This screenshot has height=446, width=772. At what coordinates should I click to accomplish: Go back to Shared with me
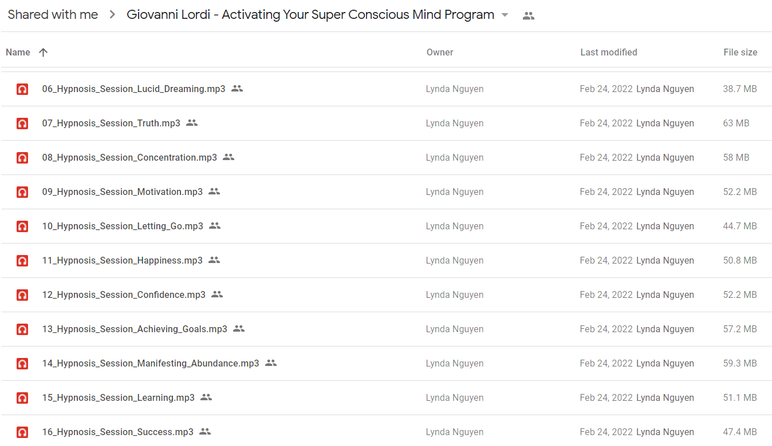(x=53, y=15)
